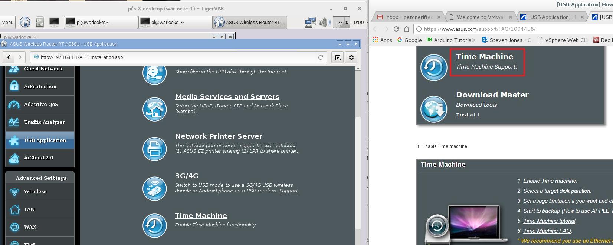Screen dimensions: 613x245
Task: Click the Chrome home button
Action: coord(407,29)
